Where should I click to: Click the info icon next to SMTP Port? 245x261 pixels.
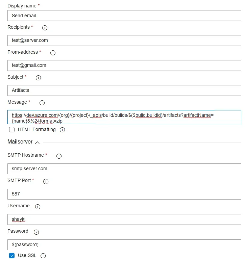click(x=46, y=181)
